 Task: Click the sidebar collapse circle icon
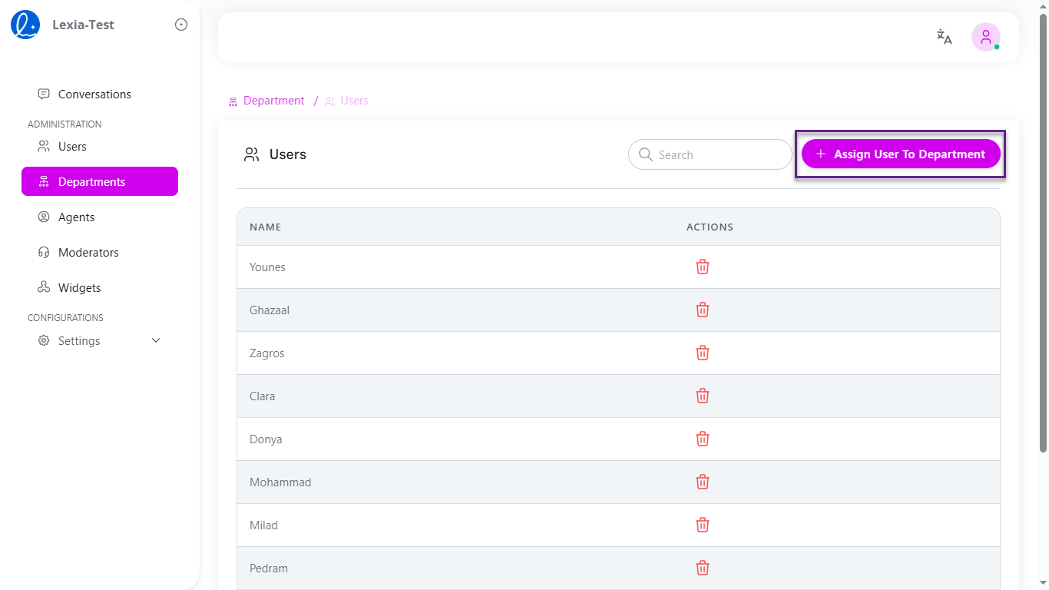(x=180, y=24)
